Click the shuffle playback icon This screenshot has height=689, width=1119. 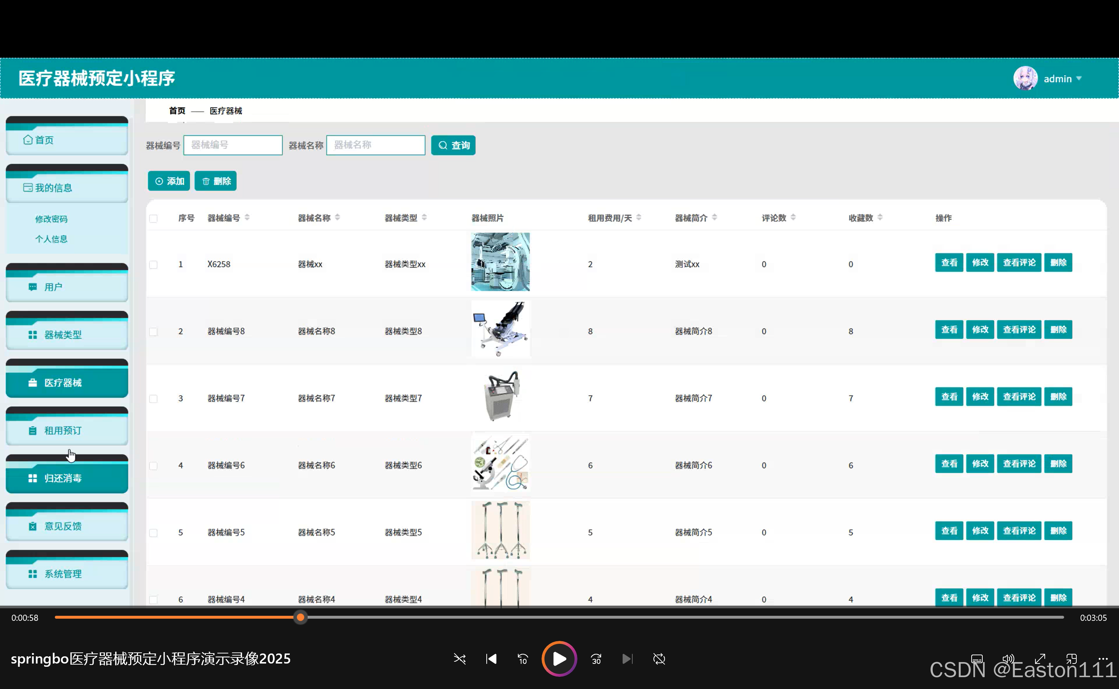[459, 659]
